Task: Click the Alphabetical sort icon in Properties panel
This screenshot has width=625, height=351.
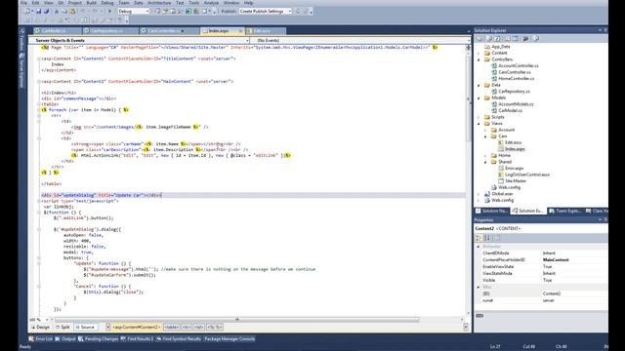Action: coord(487,238)
